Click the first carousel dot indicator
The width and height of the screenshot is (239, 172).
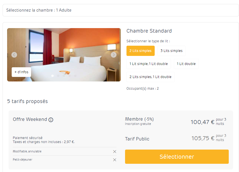coord(52,76)
